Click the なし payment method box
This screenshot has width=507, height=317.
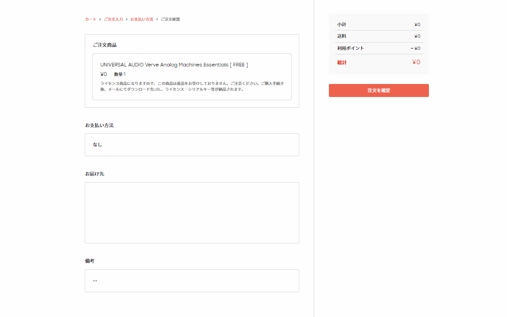[x=192, y=145]
